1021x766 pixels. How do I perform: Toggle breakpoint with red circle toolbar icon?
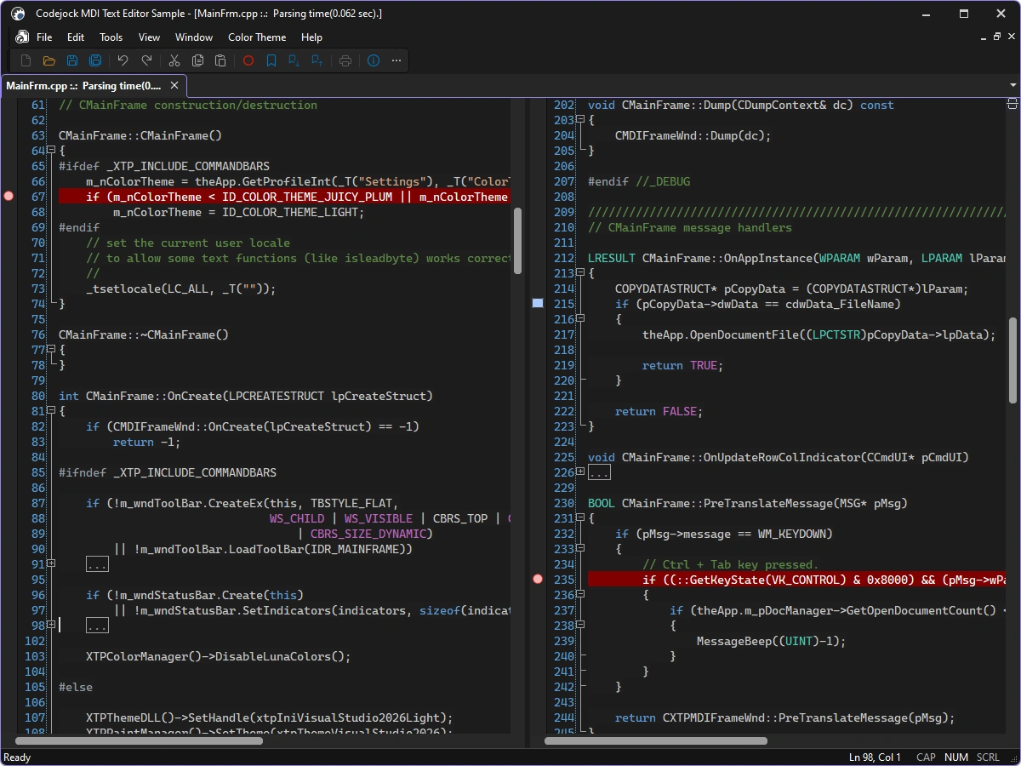point(248,60)
